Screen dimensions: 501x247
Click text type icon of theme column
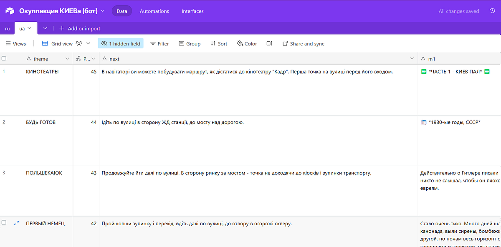click(x=29, y=59)
